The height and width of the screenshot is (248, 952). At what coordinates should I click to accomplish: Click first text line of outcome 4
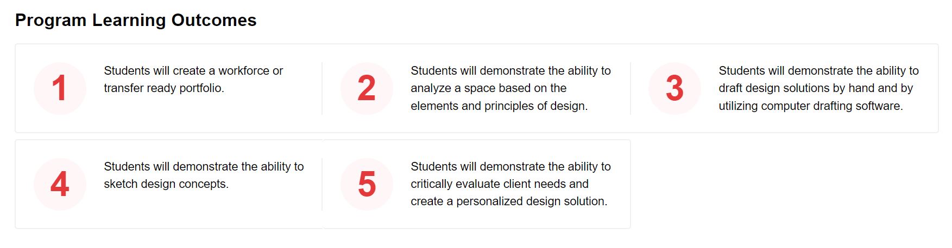(x=204, y=167)
